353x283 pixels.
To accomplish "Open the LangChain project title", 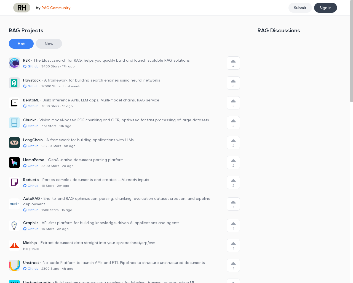I will [x=33, y=140].
